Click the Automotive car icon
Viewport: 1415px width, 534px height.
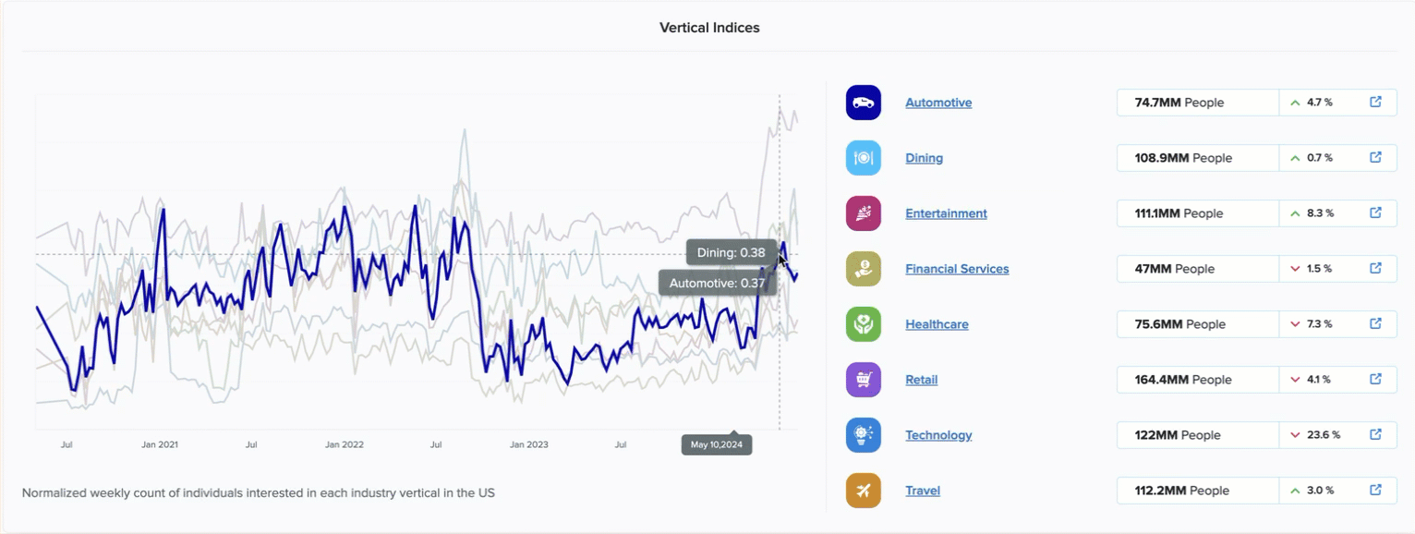(x=864, y=103)
